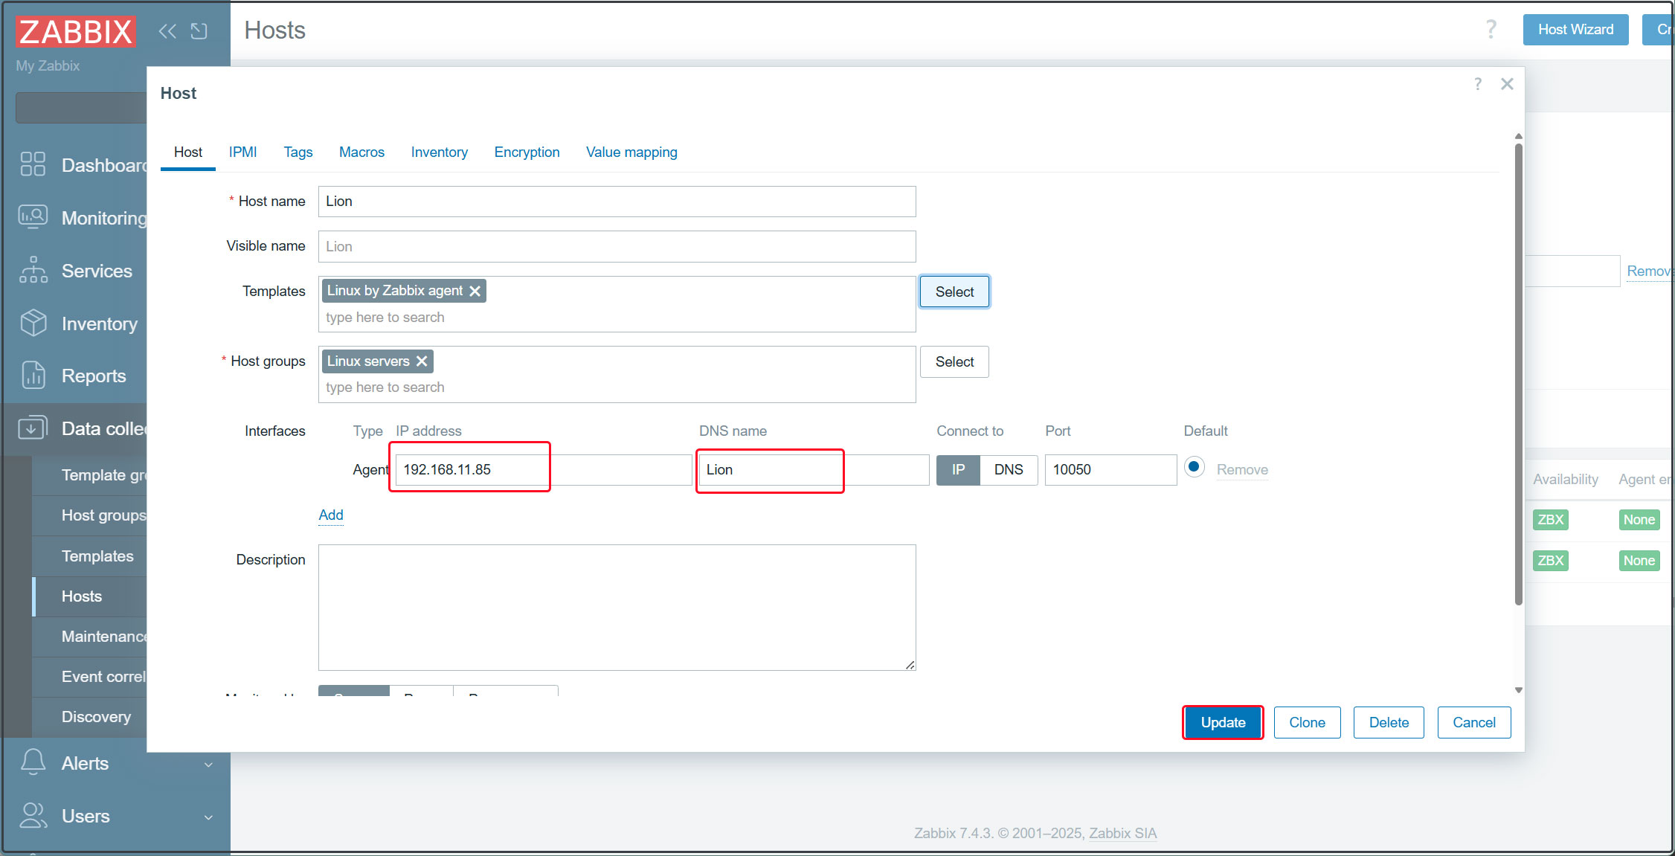Set Connect to option to IP
Image resolution: width=1675 pixels, height=856 pixels.
[x=958, y=469]
